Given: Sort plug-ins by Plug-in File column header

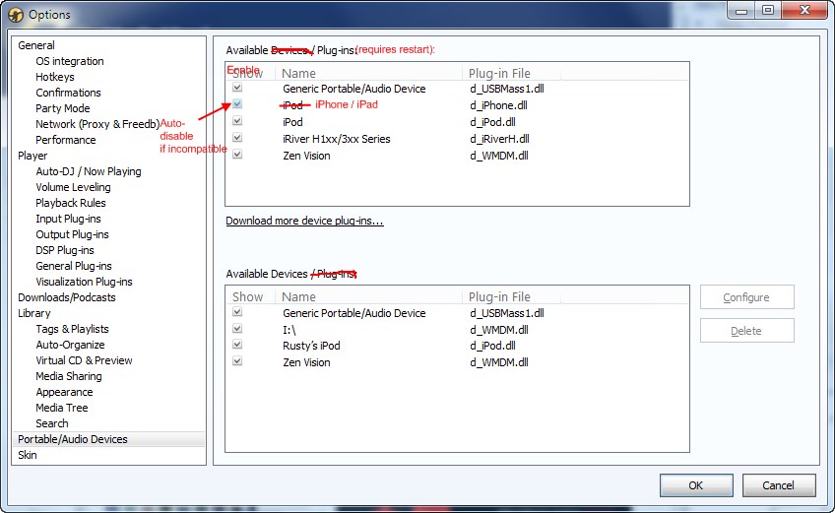Looking at the screenshot, I should (499, 73).
